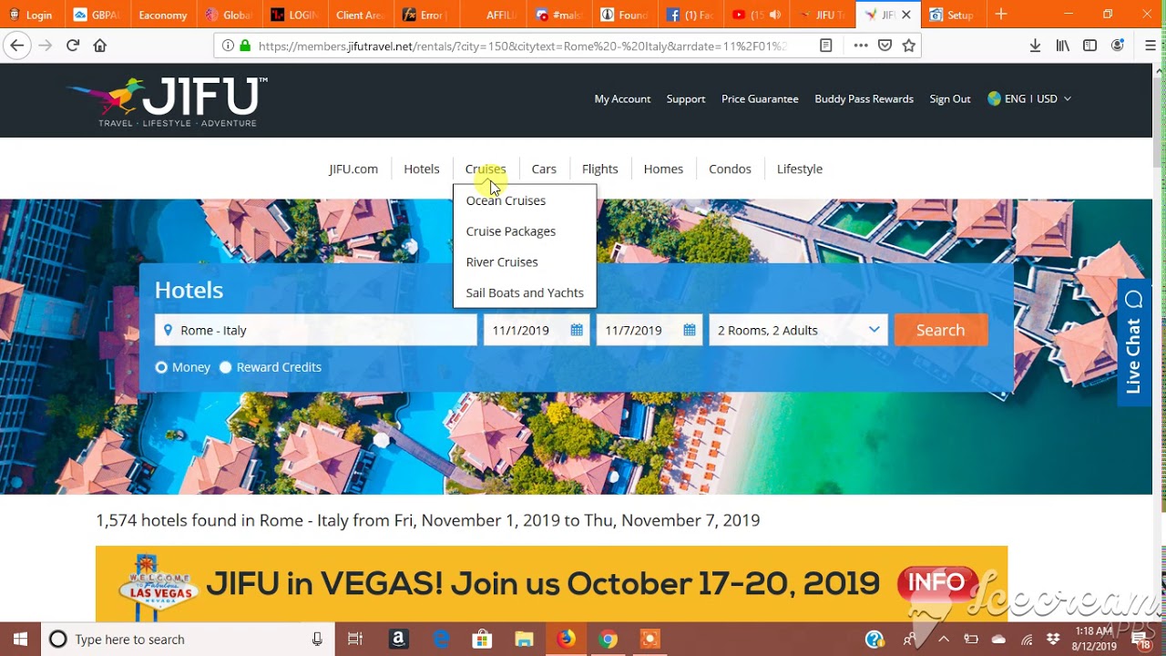Open Dropbox tray icon
1166x656 pixels.
tap(1054, 640)
